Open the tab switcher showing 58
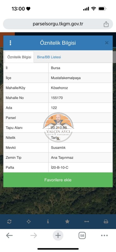The height and width of the screenshot is (252, 116). pyautogui.click(x=82, y=236)
